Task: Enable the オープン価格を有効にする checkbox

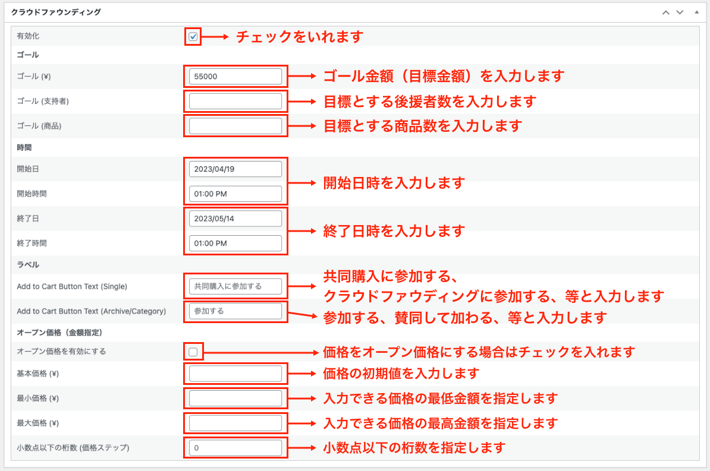Action: pos(193,352)
